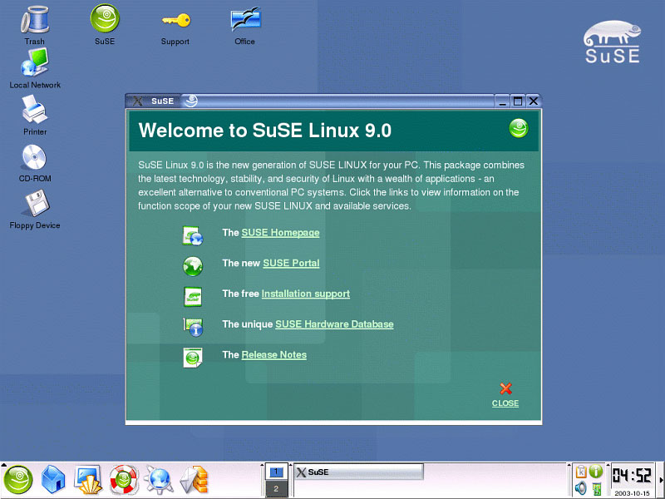Open the SUSE Hardware Database link
The height and width of the screenshot is (499, 665).
click(x=334, y=324)
